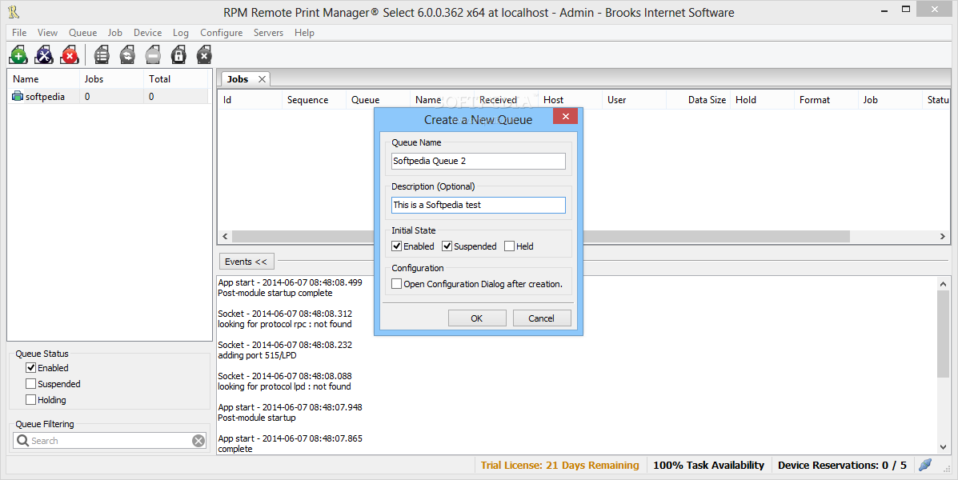This screenshot has height=480, width=958.
Task: Check the Held initial state checkbox
Action: pyautogui.click(x=510, y=246)
